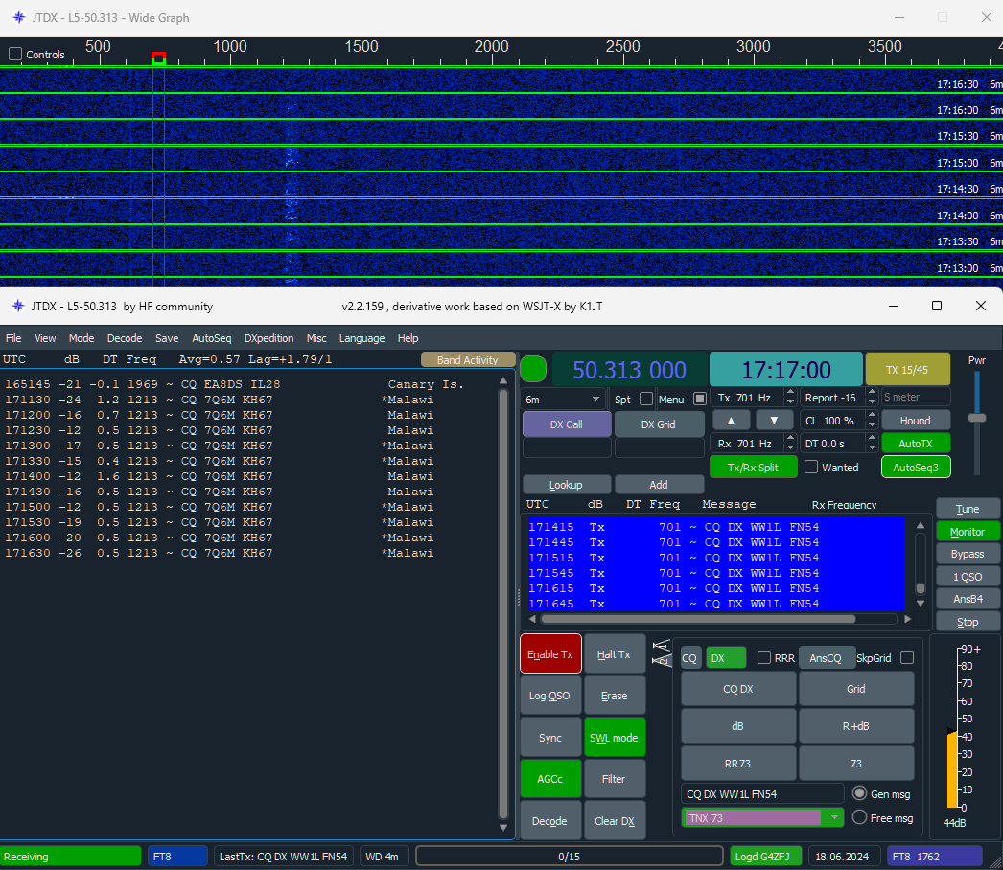1003x870 pixels.
Task: Open the 6m band dropdown
Action: pyautogui.click(x=563, y=400)
